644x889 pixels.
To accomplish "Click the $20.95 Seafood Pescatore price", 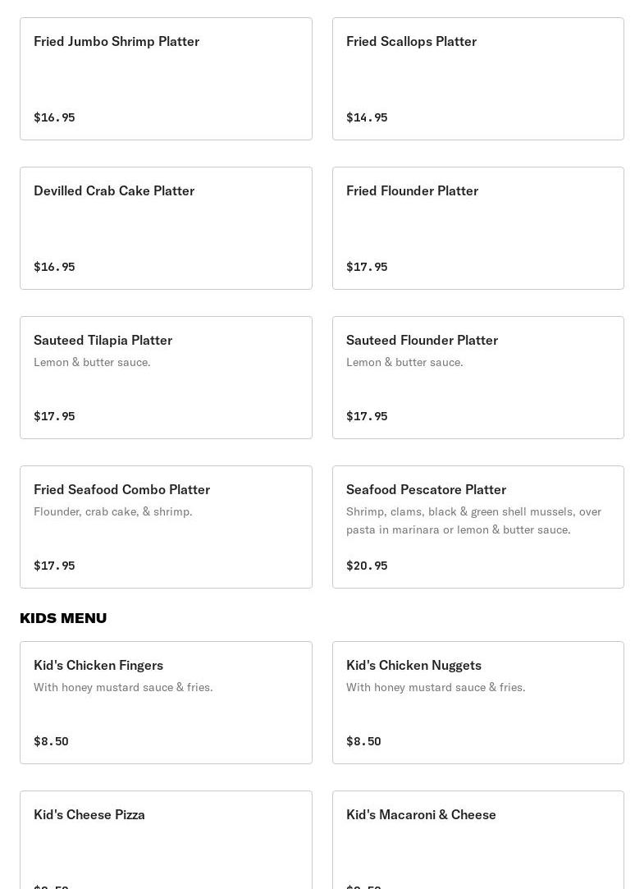I will [x=367, y=566].
